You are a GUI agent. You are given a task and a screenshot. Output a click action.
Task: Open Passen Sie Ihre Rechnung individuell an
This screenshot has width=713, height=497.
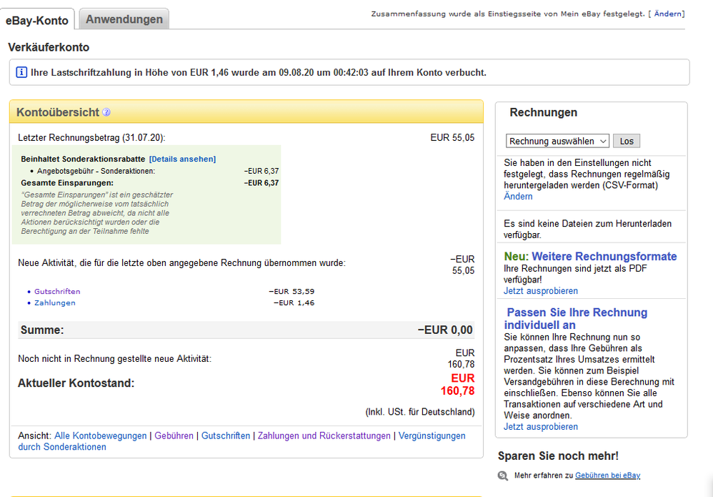(576, 319)
